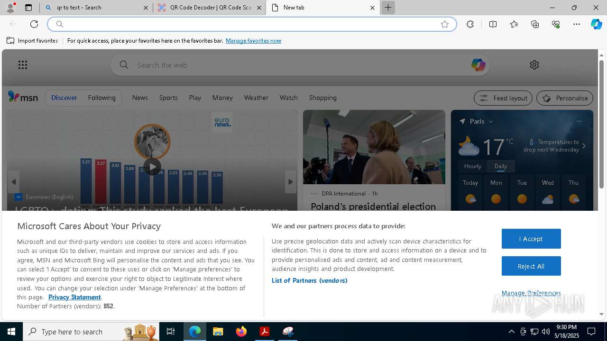Go to next story in carousel
Image resolution: width=607 pixels, height=341 pixels.
(x=291, y=182)
